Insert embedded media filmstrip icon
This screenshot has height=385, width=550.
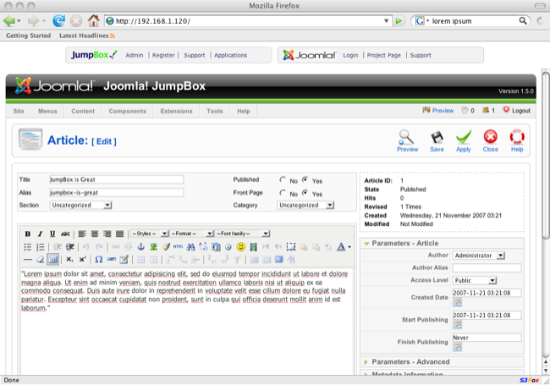(253, 247)
